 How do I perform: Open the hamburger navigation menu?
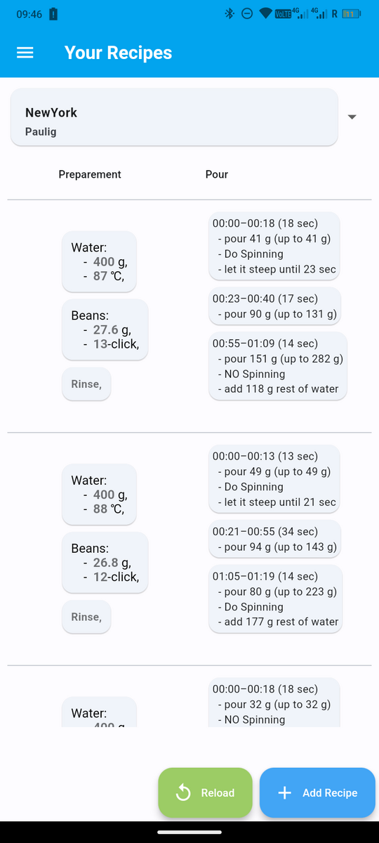pyautogui.click(x=25, y=53)
